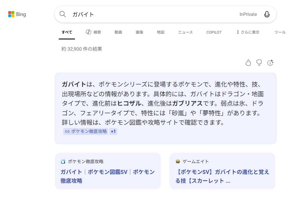Open the ツール options
The height and width of the screenshot is (197, 306).
coord(280,32)
